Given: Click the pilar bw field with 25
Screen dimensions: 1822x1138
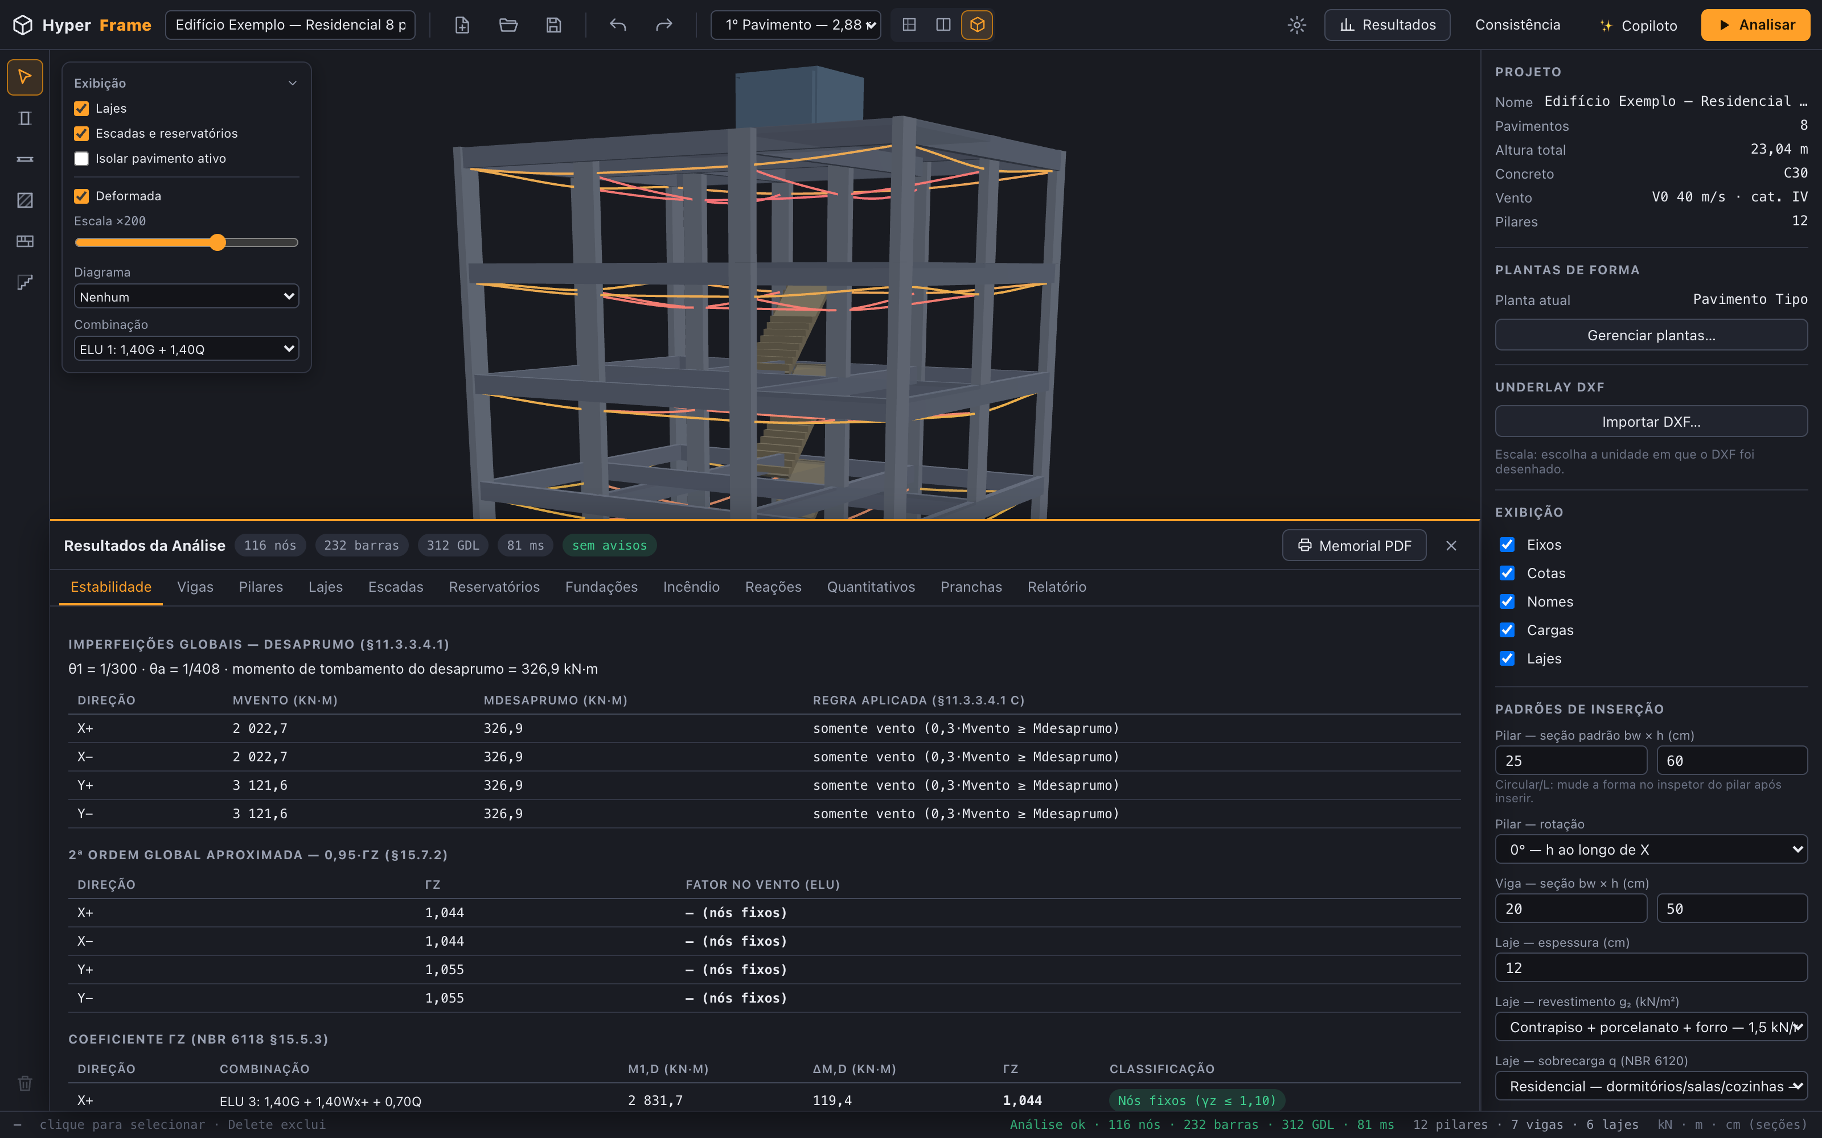Looking at the screenshot, I should [1570, 761].
